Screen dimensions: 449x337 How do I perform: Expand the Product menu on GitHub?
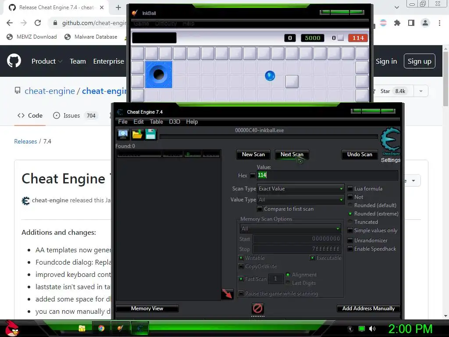tap(46, 61)
